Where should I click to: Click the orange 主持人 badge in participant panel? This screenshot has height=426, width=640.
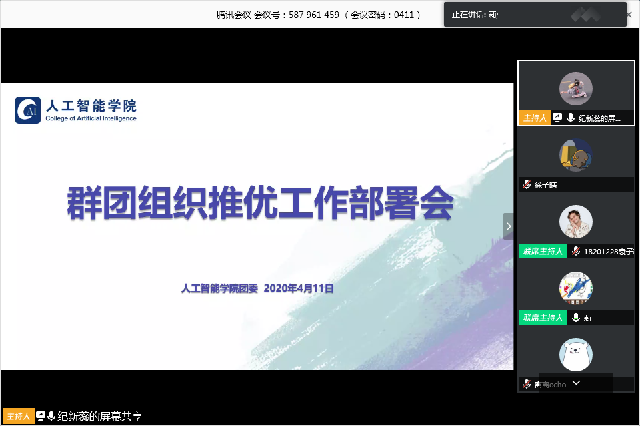[535, 118]
